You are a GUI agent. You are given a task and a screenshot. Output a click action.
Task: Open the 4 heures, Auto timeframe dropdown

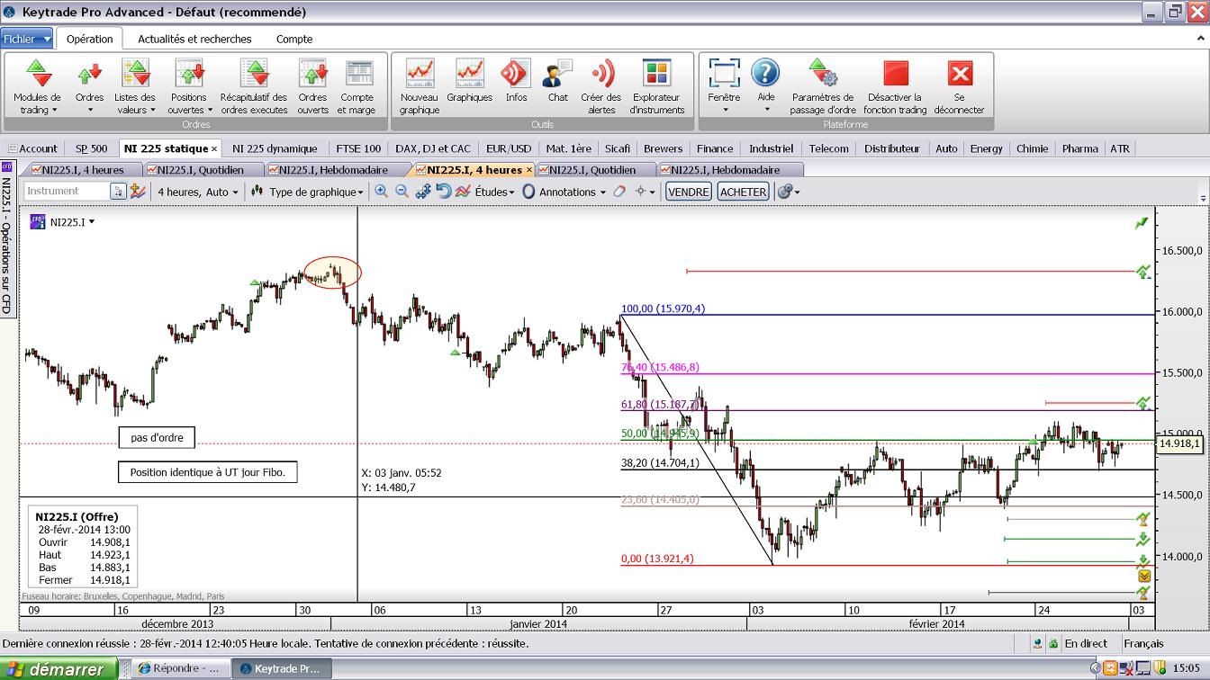point(198,192)
